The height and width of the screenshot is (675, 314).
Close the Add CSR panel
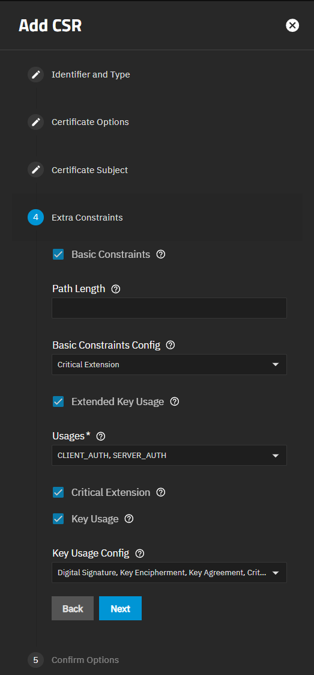coord(292,25)
